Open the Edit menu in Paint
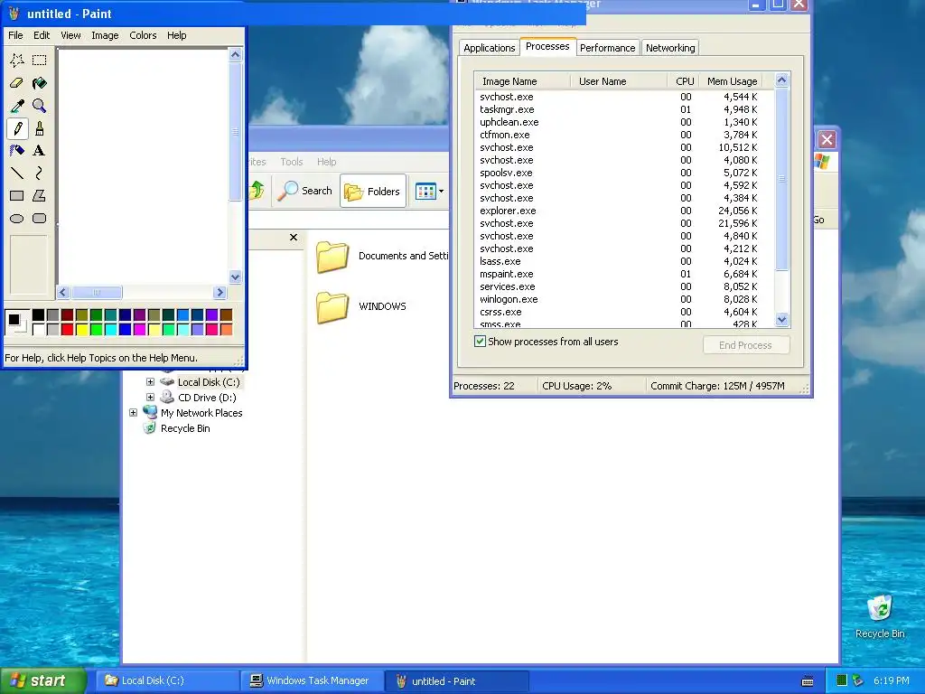 [x=42, y=35]
